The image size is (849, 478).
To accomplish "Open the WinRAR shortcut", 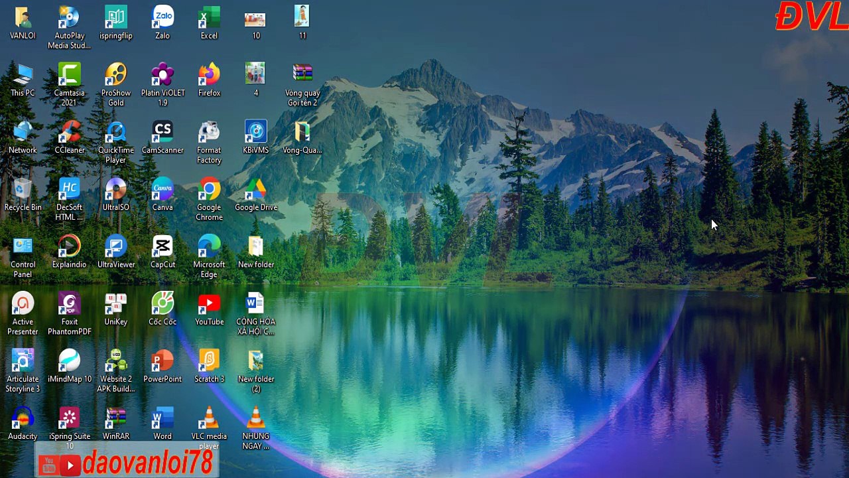I will tap(116, 418).
